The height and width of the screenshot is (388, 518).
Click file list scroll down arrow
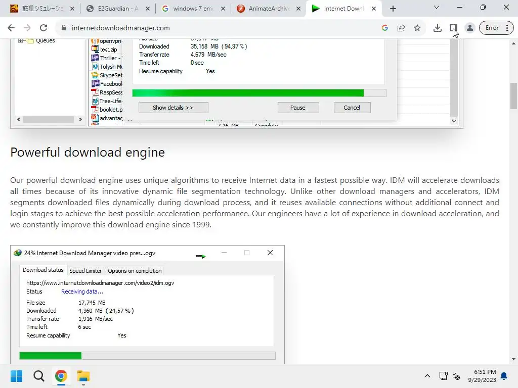point(454,121)
